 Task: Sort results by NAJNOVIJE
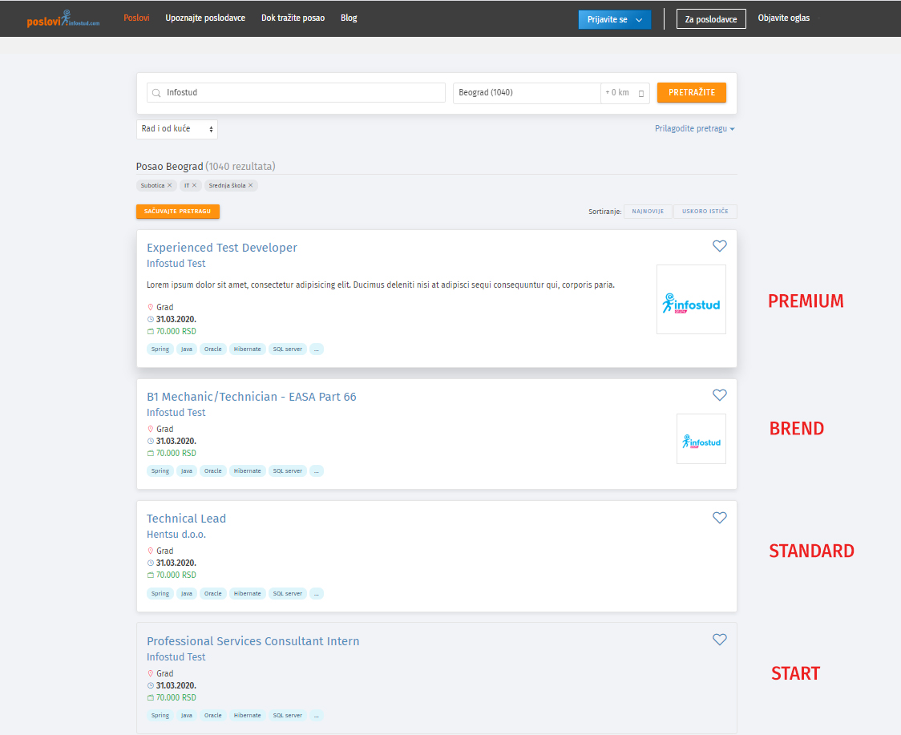pos(648,212)
